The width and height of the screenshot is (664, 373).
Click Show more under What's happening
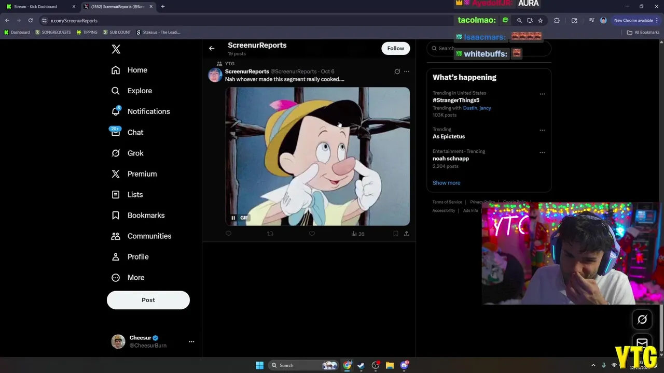[447, 183]
